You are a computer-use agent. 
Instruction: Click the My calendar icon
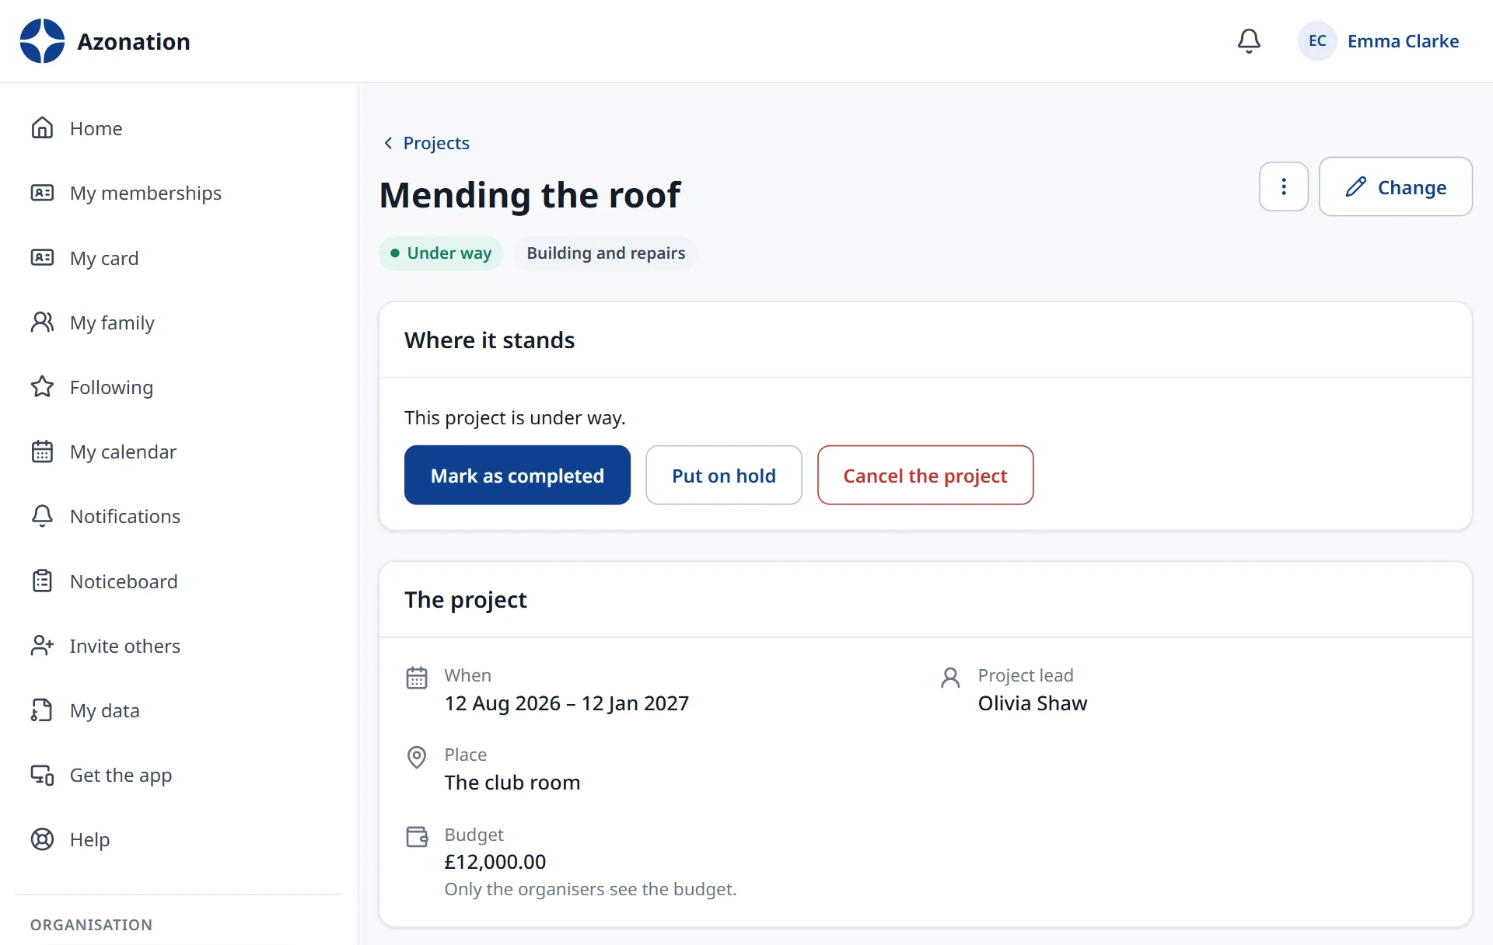click(42, 452)
